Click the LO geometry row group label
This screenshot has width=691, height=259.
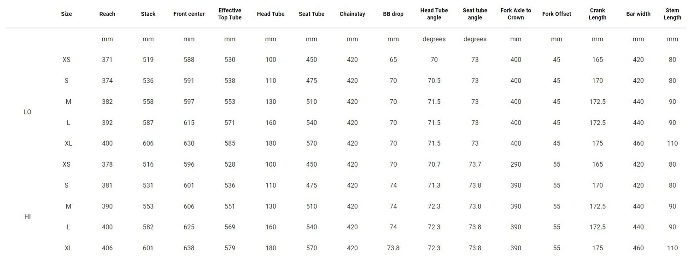pos(28,112)
